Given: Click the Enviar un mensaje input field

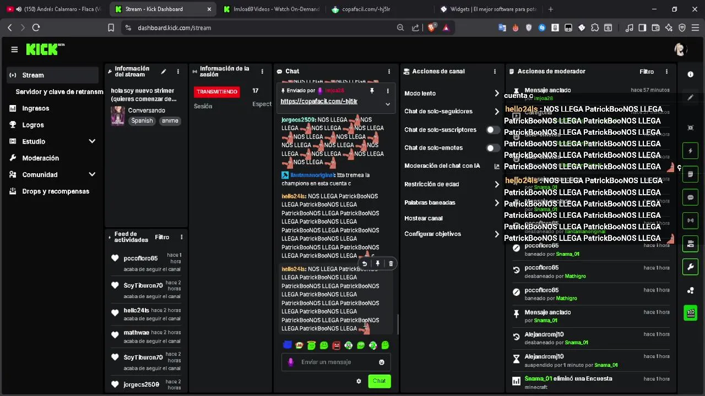Looking at the screenshot, I should click(x=336, y=362).
